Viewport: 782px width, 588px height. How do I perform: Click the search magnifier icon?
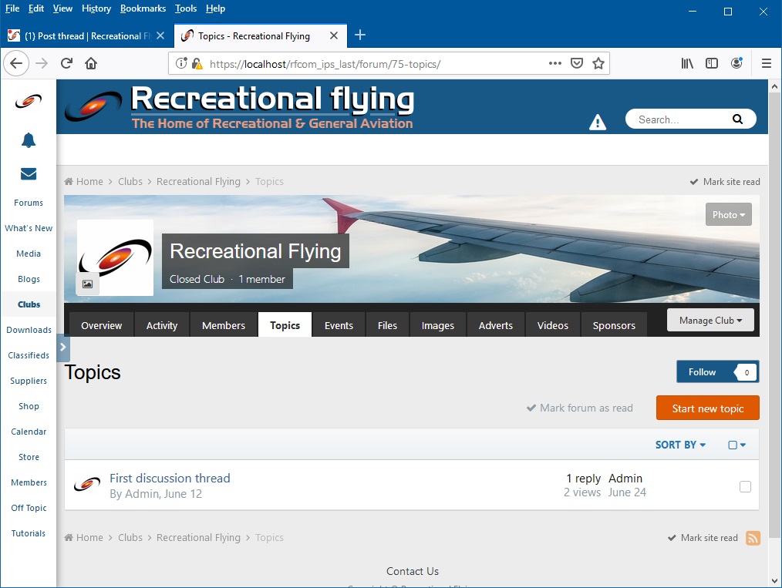click(x=737, y=119)
